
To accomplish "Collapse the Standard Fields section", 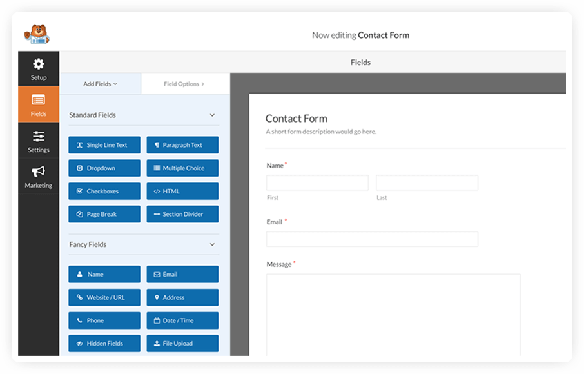I will coord(211,115).
